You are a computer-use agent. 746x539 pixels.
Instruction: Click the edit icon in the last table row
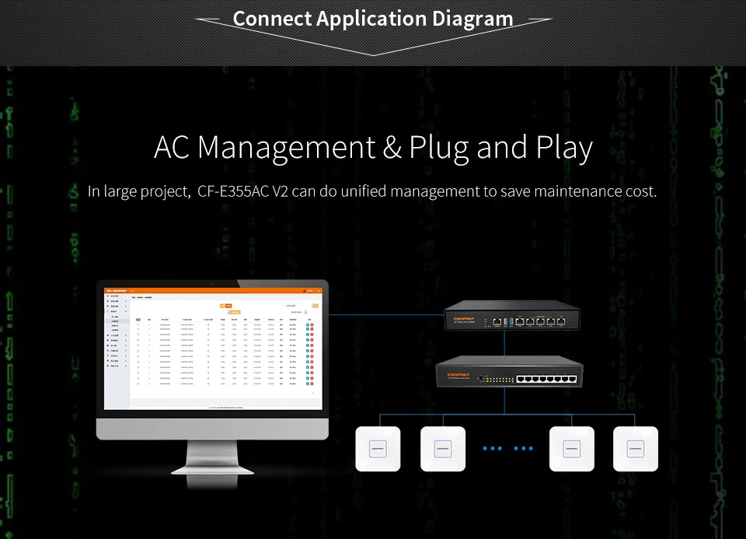(307, 383)
